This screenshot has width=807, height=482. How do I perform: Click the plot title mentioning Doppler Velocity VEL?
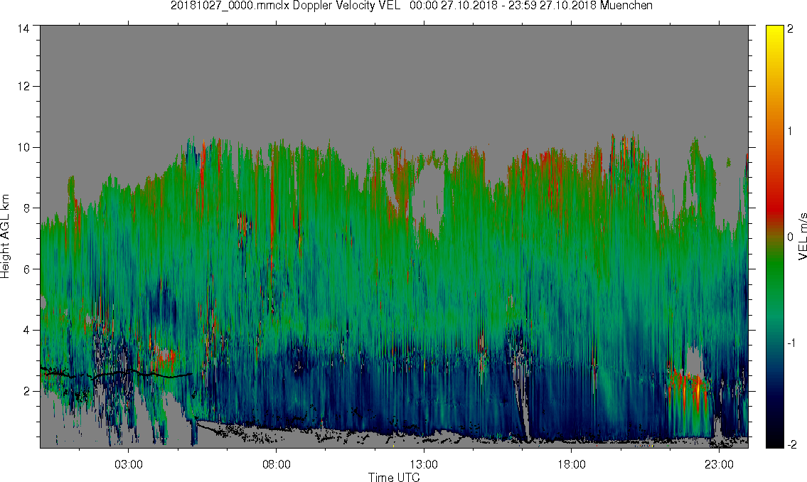[x=412, y=6]
